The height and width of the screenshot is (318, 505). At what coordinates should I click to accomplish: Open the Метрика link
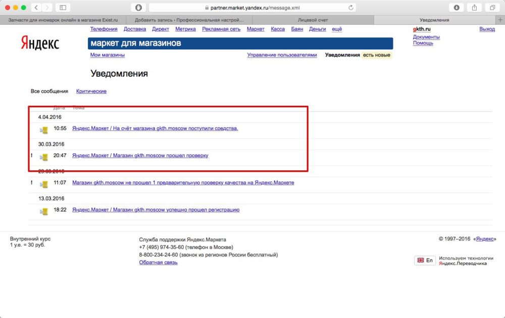[x=185, y=29]
